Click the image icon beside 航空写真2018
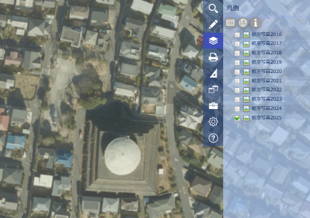 coord(246,53)
